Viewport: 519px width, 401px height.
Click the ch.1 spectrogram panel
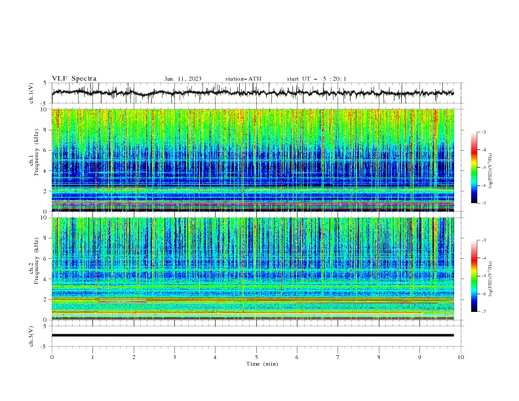point(253,160)
